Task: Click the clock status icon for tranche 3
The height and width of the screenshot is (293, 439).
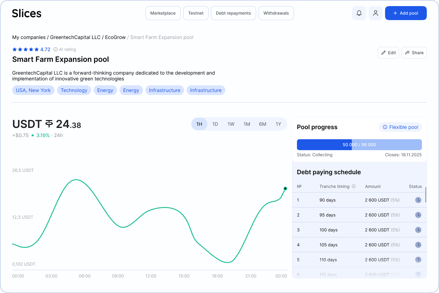Action: pos(418,230)
